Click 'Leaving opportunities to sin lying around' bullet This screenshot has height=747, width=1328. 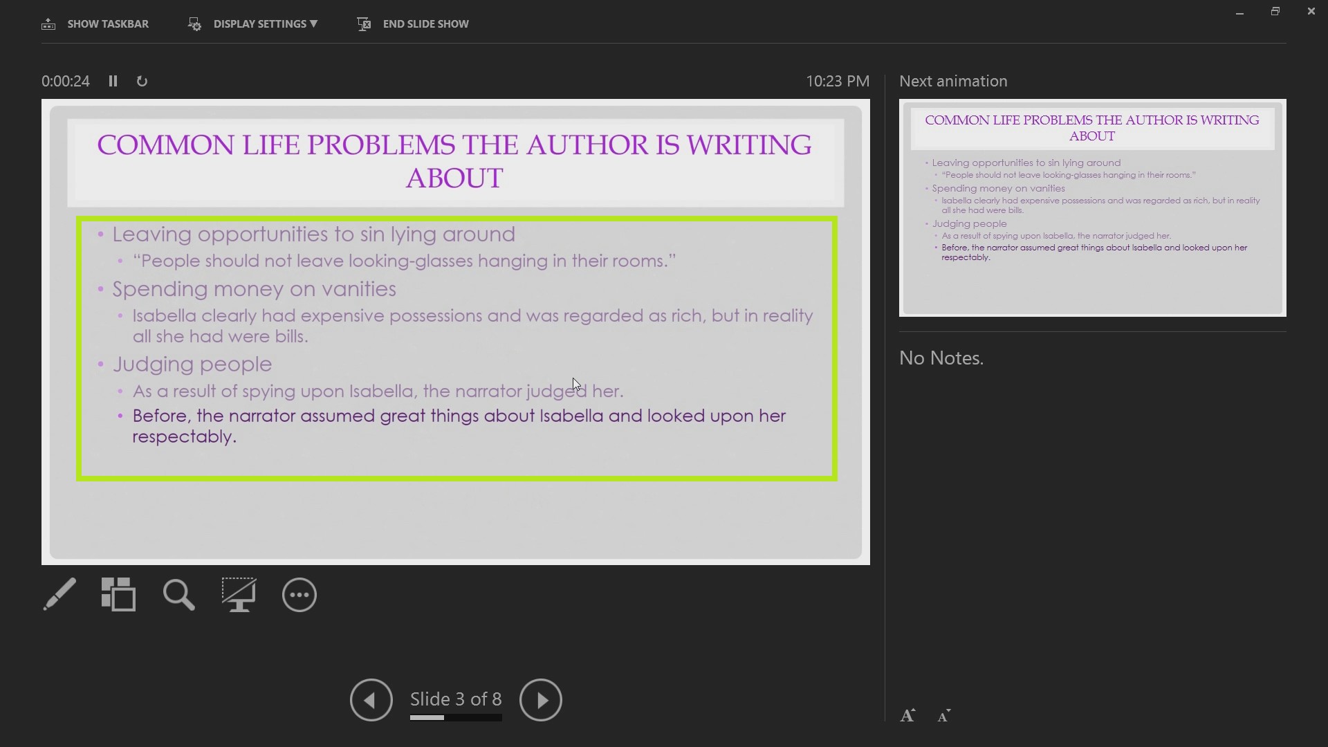314,234
